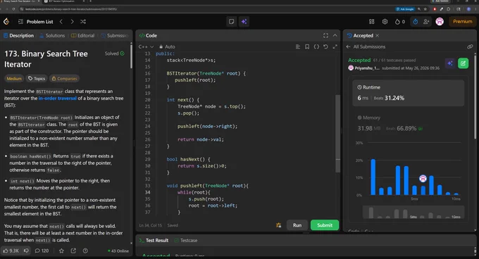The width and height of the screenshot is (479, 259).
Task: Share the problem via share icon
Action: pos(73,251)
